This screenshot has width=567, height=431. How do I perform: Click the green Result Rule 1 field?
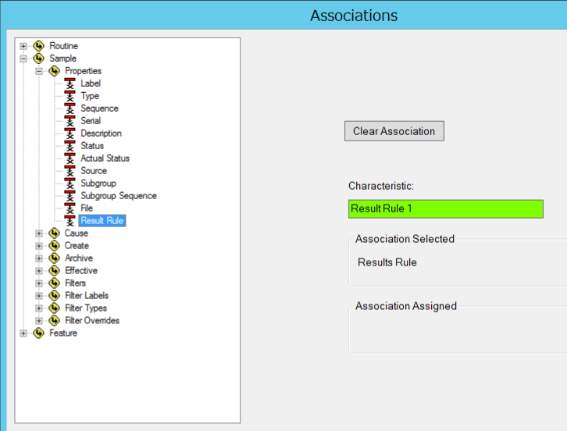coord(445,208)
